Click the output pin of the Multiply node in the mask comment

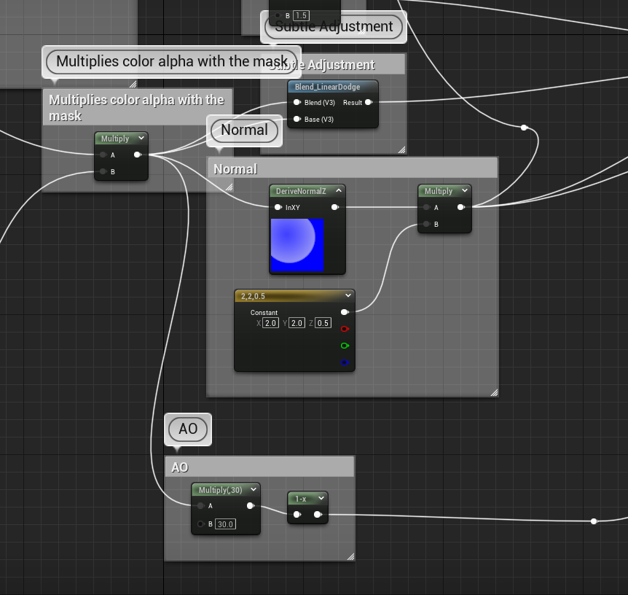[x=138, y=155]
